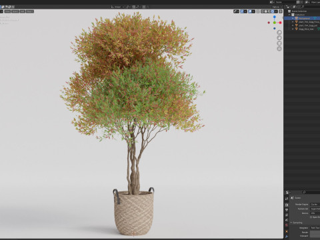Click modifier icon on the highlighted outliner row
Screen dimensions: 320x240
click(x=315, y=18)
